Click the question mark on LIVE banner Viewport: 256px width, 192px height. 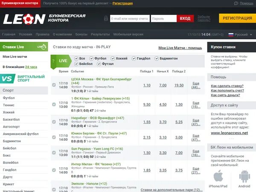click(53, 61)
